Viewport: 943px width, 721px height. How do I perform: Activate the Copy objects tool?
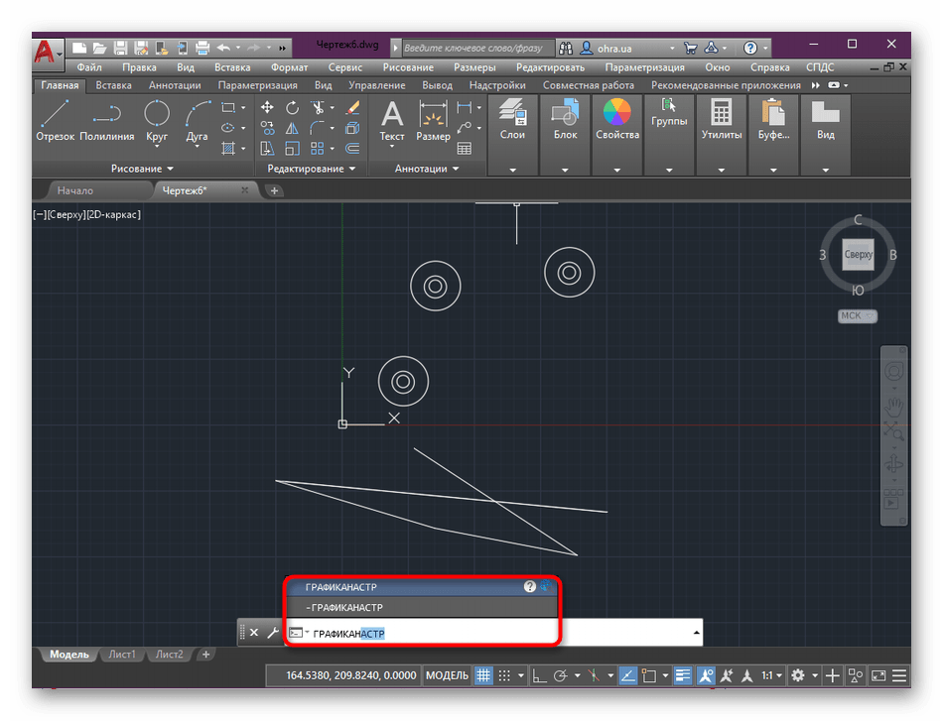click(267, 128)
